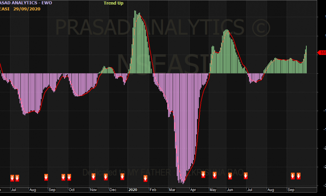Click the Feb label on the time axis
Screen dimensions: 326x196
(x=153, y=190)
